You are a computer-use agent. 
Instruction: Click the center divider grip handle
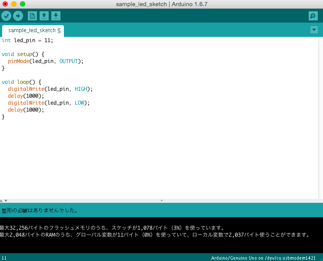tap(162, 201)
